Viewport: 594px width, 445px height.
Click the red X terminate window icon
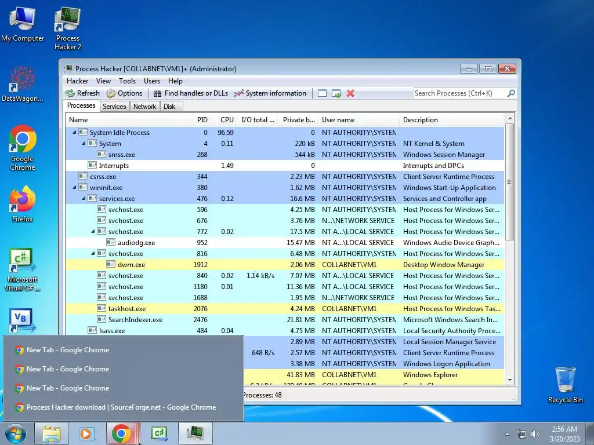tap(350, 93)
